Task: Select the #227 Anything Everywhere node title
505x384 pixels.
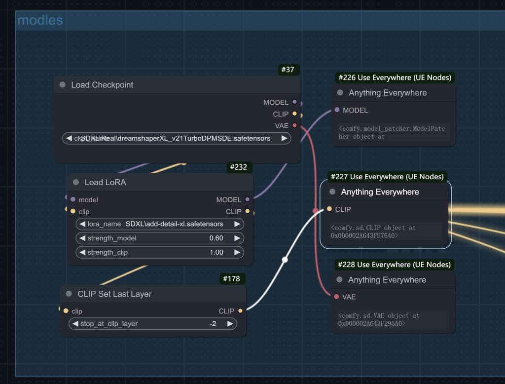Action: (380, 192)
